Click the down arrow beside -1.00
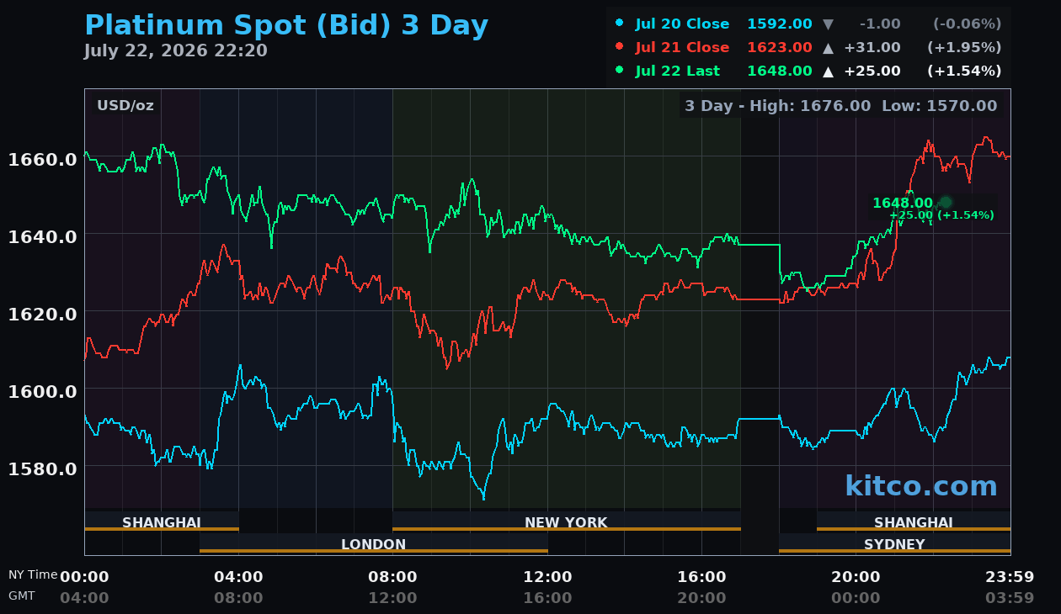 [x=828, y=24]
